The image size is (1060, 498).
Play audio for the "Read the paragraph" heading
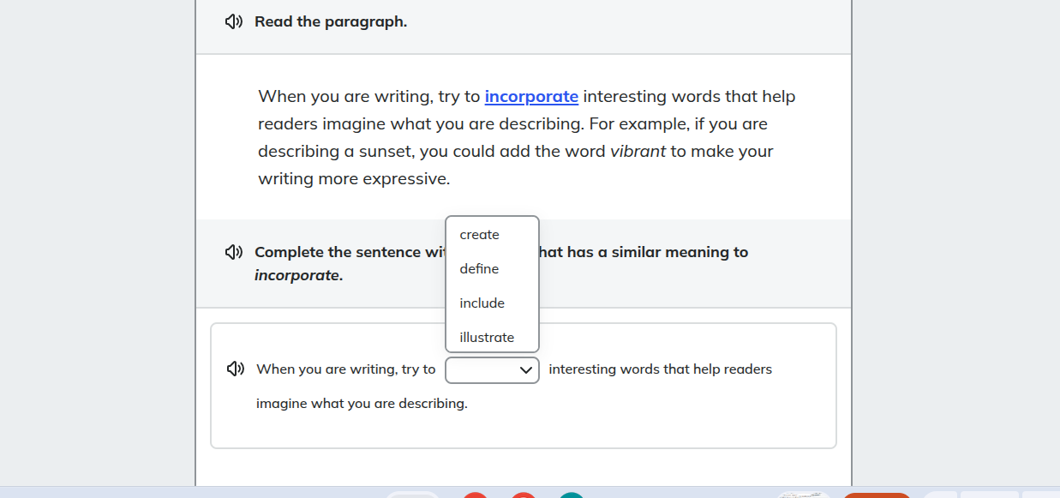click(232, 21)
